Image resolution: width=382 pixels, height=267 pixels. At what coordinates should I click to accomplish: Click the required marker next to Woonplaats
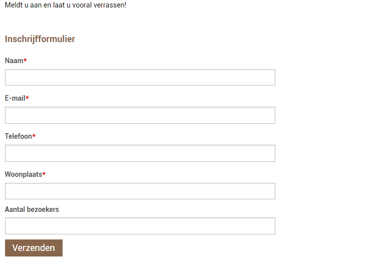(x=44, y=174)
